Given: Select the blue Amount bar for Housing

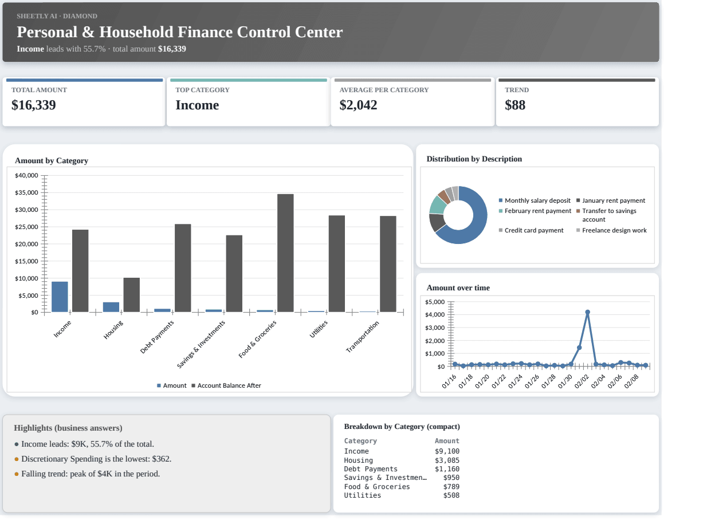Looking at the screenshot, I should (111, 307).
